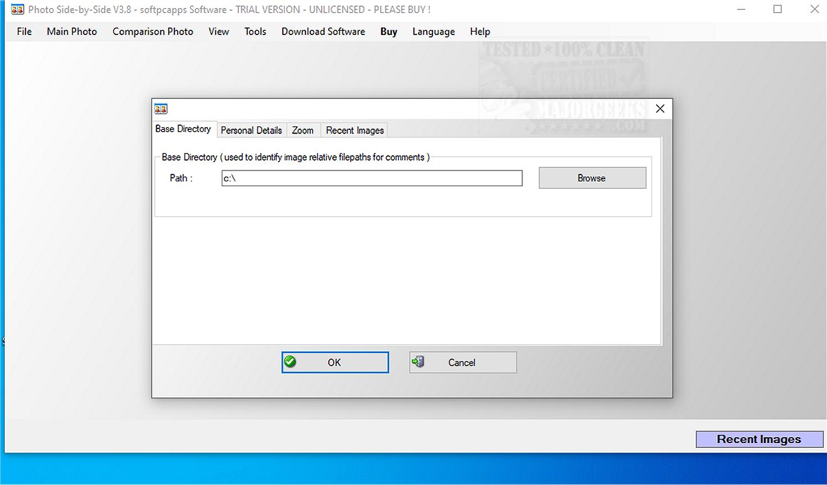Image resolution: width=827 pixels, height=485 pixels.
Task: Click the Cancel button
Action: coord(463,363)
